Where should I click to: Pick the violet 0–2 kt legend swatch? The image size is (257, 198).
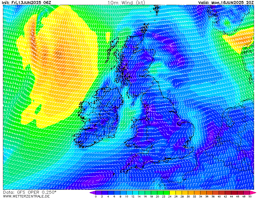pyautogui.click(x=99, y=193)
